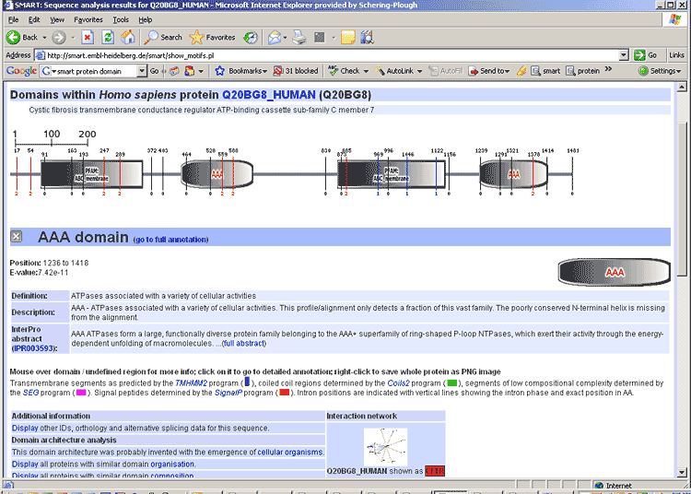
Task: Click the domain 'organisation' link
Action: (x=172, y=464)
